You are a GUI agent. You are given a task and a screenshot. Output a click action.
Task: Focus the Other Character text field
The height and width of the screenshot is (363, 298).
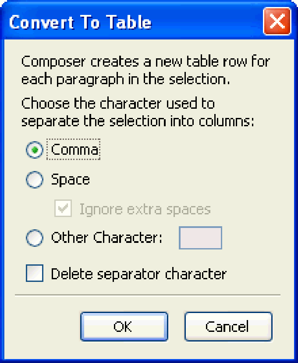pos(200,238)
